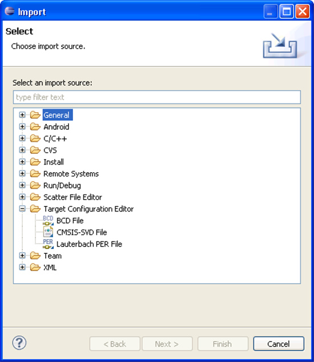314x362 pixels.
Task: Click the Next button
Action: click(167, 344)
